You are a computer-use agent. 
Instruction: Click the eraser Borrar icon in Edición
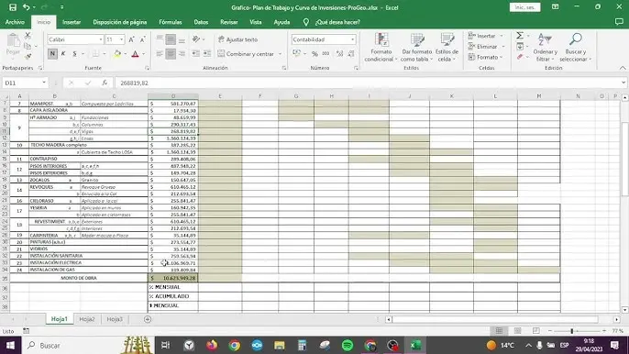click(x=520, y=57)
